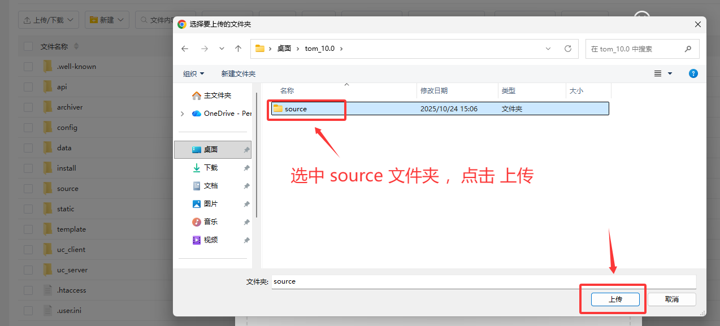720x326 pixels.
Task: Tick the checkbox for config folder
Action: (28, 128)
